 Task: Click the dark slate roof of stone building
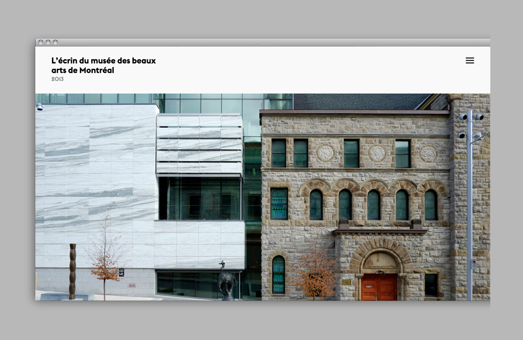(357, 102)
